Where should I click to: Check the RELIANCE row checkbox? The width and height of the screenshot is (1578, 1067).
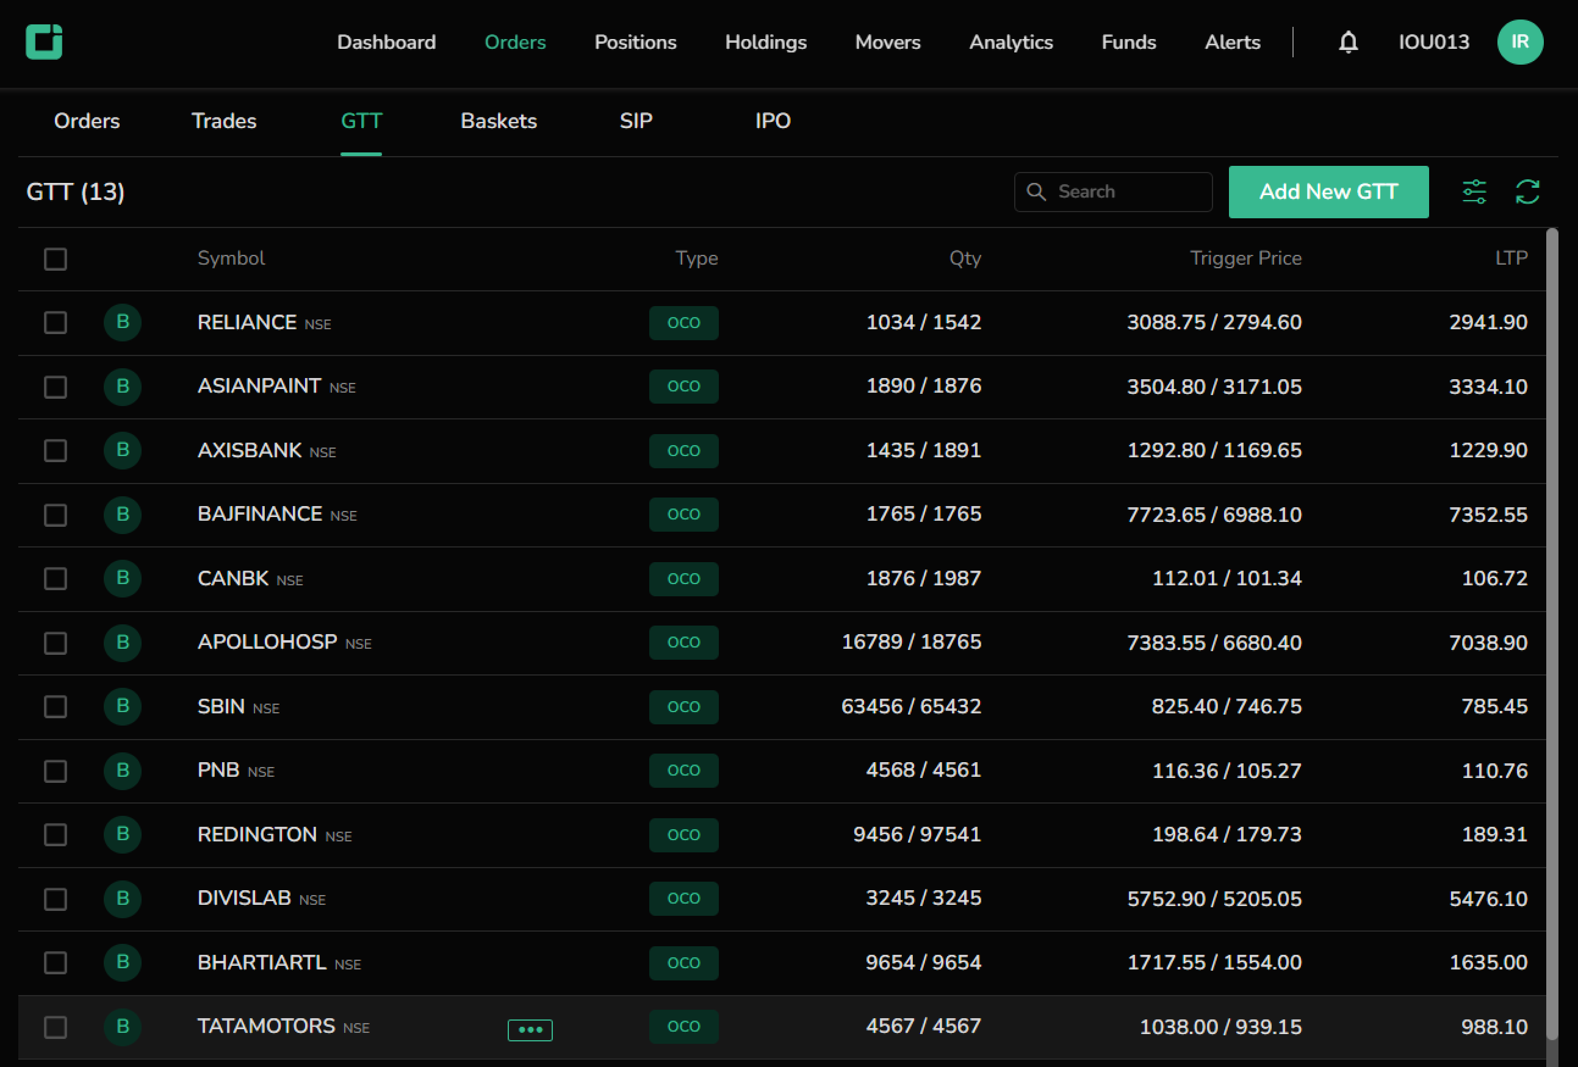[55, 323]
